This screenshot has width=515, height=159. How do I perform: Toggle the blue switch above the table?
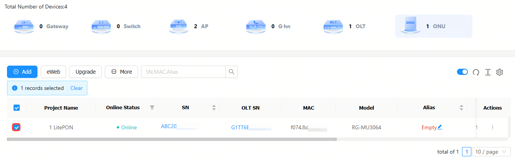[462, 72]
